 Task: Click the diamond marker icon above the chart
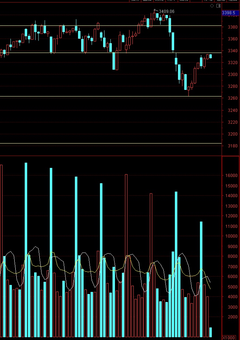[x=212, y=6]
